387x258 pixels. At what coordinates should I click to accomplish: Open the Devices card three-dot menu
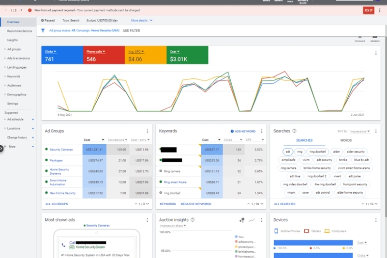pos(376,220)
